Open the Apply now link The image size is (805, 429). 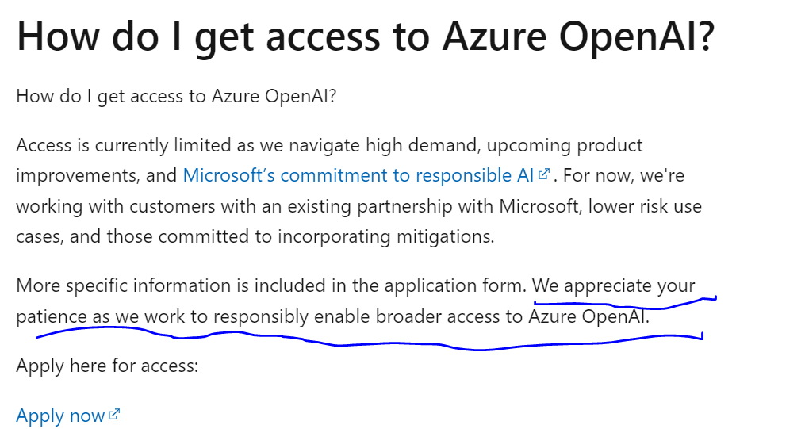[60, 416]
